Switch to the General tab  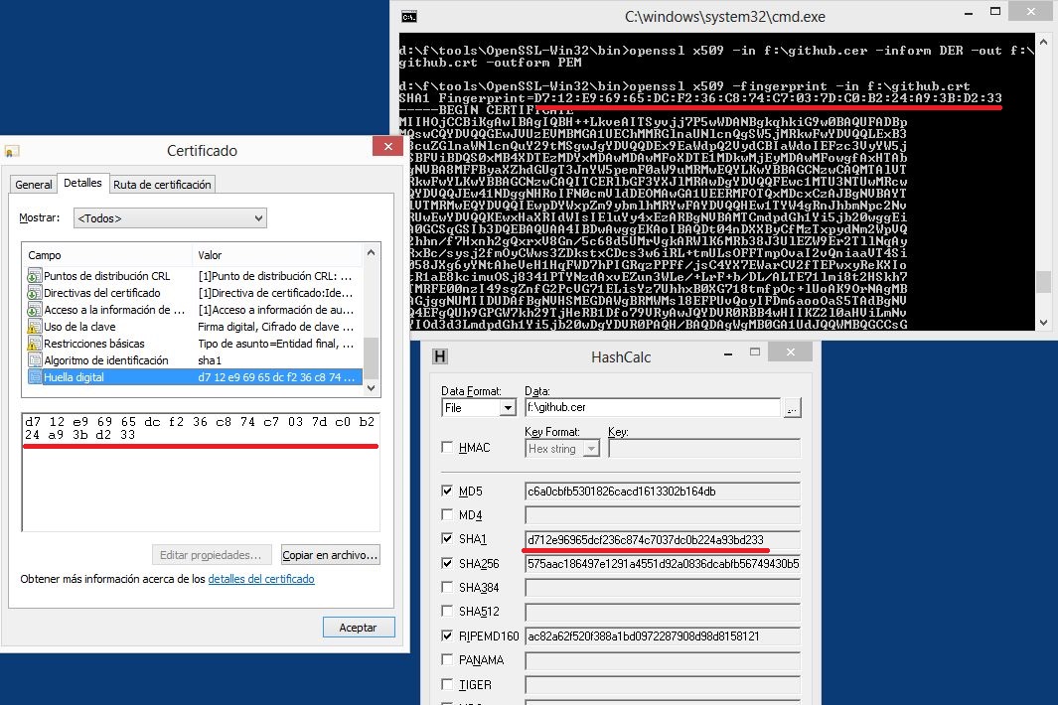34,185
